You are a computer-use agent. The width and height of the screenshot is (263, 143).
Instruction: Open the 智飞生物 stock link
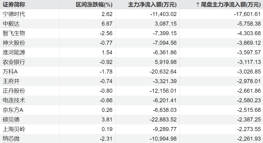click(x=14, y=33)
